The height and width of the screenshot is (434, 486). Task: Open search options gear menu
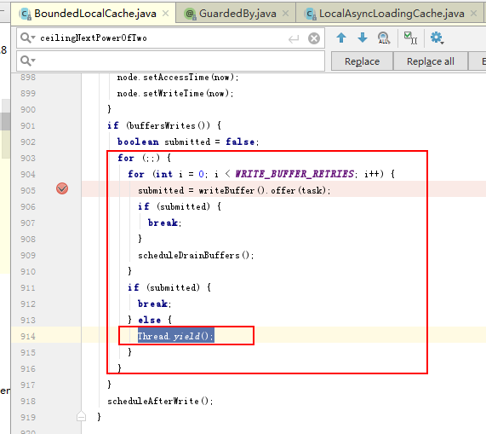437,38
